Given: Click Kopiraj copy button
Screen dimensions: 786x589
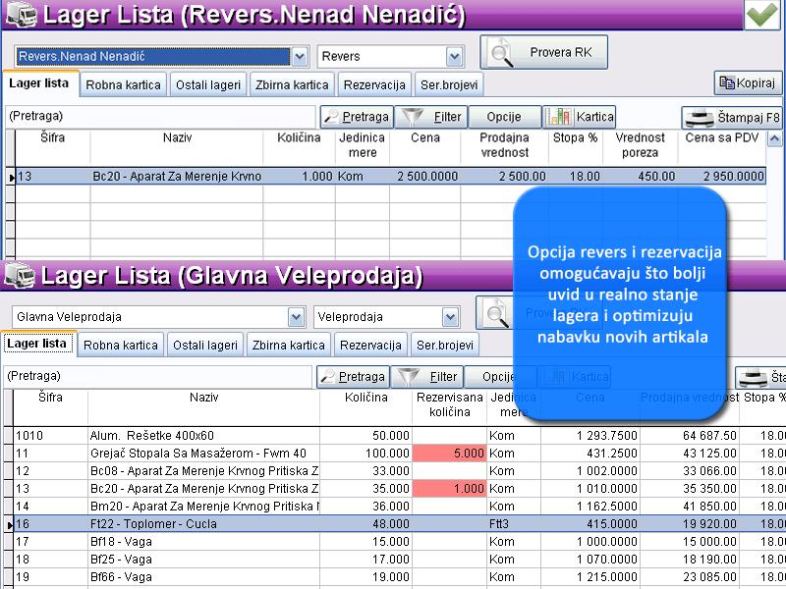Looking at the screenshot, I should point(748,83).
